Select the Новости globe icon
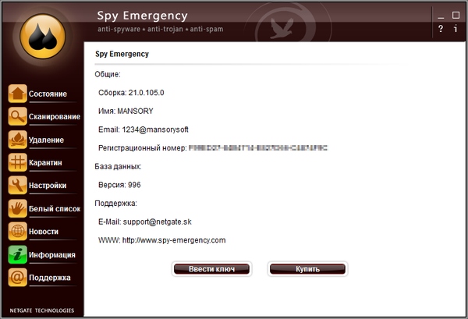The image size is (468, 319). (17, 232)
